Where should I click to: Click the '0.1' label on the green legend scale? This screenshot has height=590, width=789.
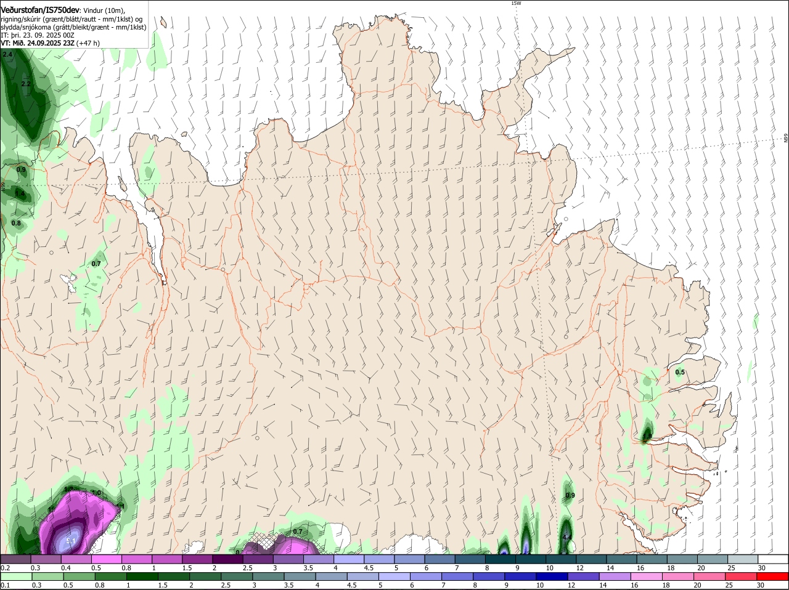click(x=5, y=585)
